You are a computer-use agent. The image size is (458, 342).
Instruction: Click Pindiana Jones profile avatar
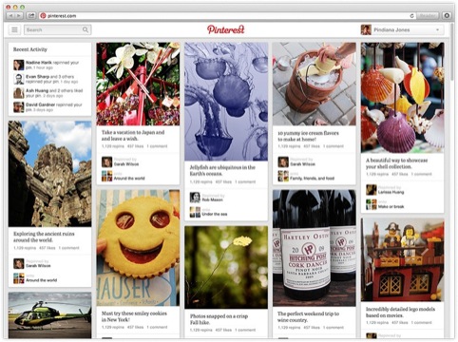coord(366,29)
